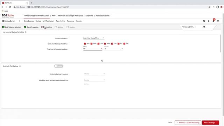Switch to Microsoft 365/Google Workspace tab
224x126 pixels.
click(70, 15)
